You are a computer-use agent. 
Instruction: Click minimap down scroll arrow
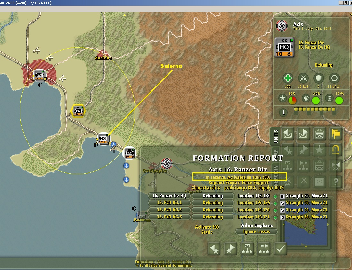[306, 246]
